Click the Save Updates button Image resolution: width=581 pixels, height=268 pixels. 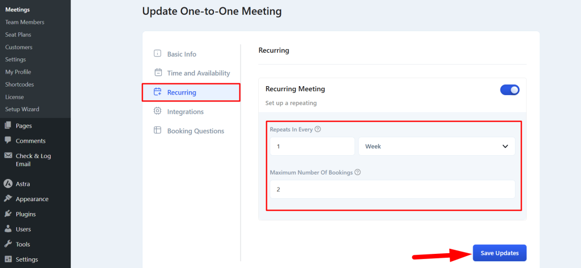click(499, 253)
